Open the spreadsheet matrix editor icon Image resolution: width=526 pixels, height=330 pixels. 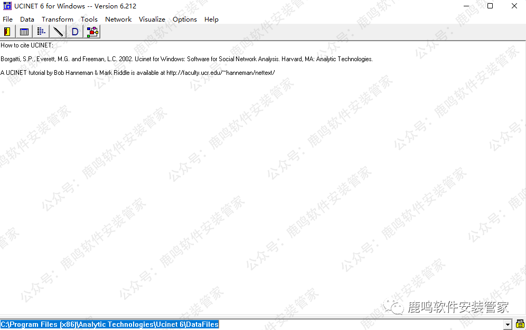click(x=24, y=32)
